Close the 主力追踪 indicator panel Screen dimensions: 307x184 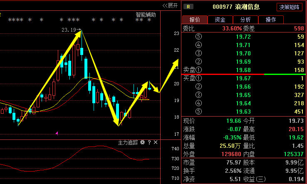click(156, 142)
